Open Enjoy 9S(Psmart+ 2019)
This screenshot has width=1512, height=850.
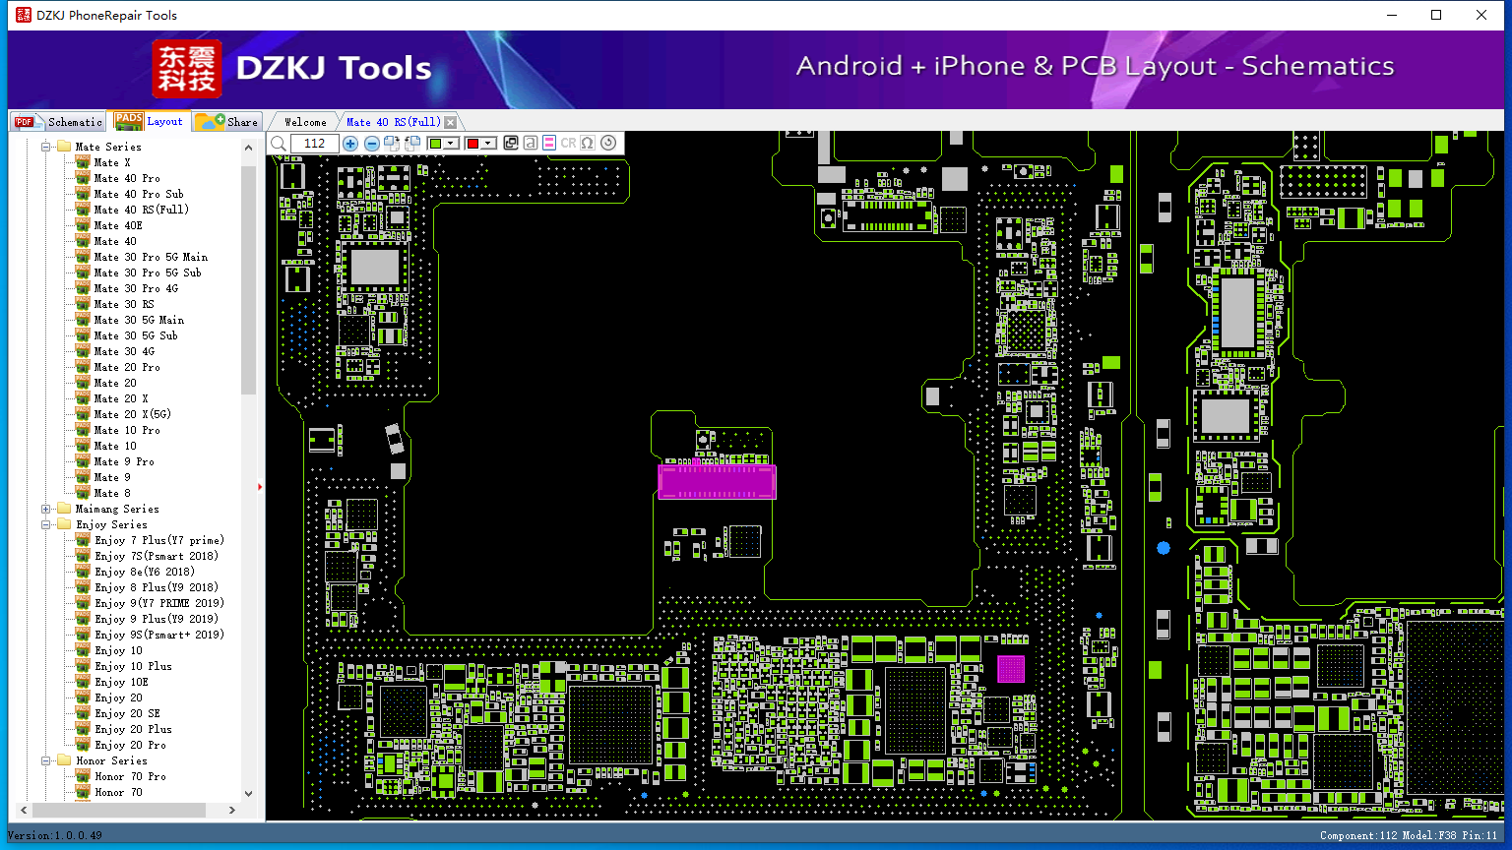point(159,635)
